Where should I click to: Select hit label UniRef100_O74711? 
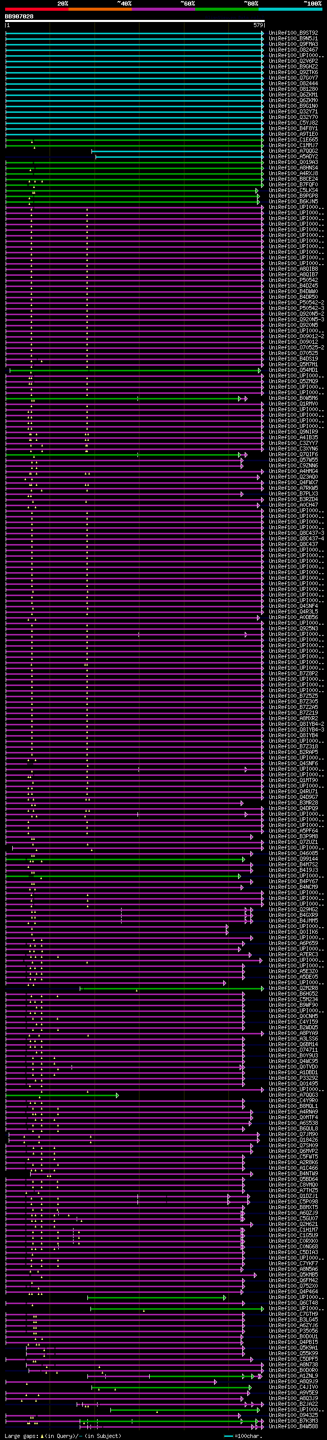(x=293, y=1050)
